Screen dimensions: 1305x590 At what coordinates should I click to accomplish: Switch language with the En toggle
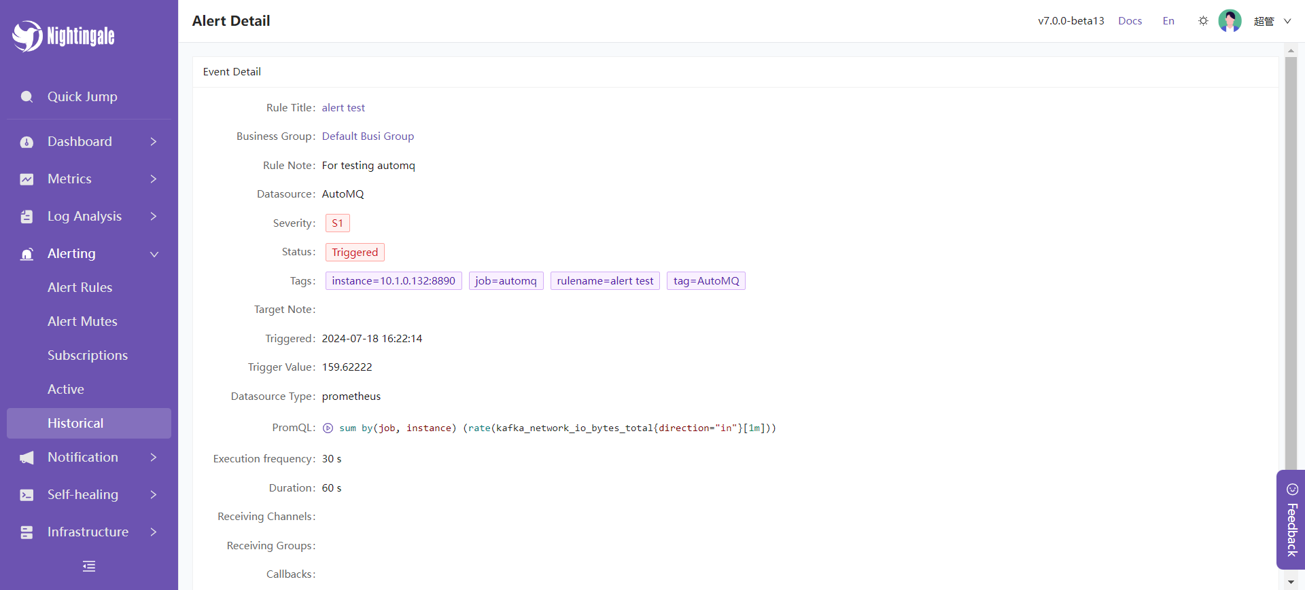pos(1168,21)
